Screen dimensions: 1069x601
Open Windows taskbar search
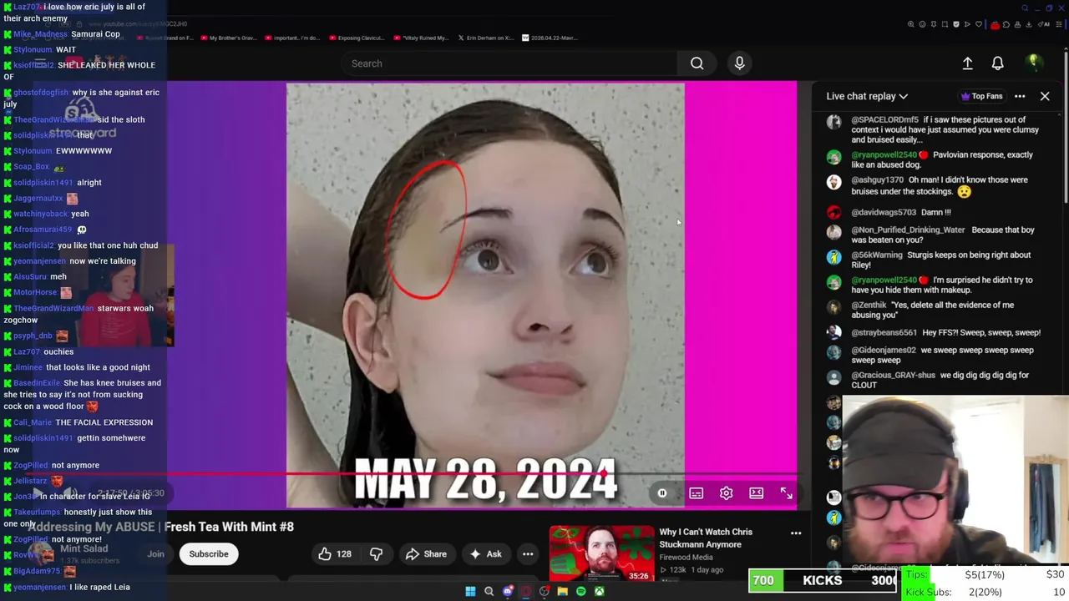pyautogui.click(x=489, y=591)
